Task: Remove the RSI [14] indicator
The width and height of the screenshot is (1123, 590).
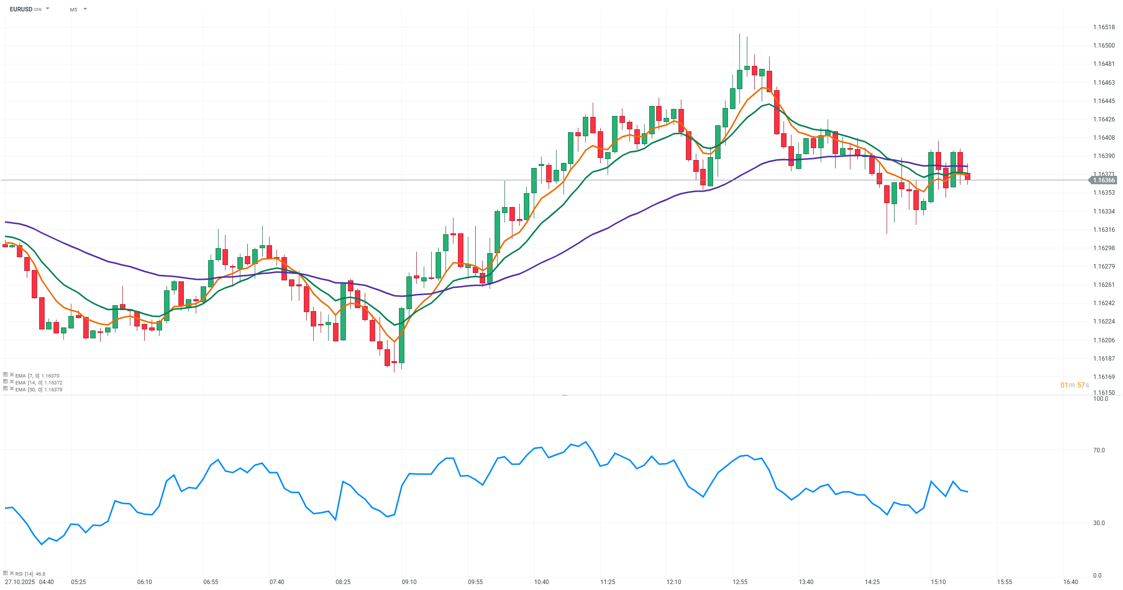Action: (x=11, y=573)
